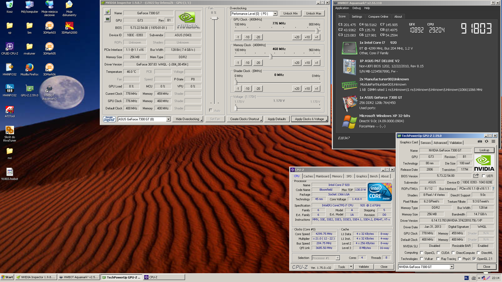Click the PayPal Donate icon in NVIDIA Inspector
The width and height of the screenshot is (502, 282).
pos(109,119)
